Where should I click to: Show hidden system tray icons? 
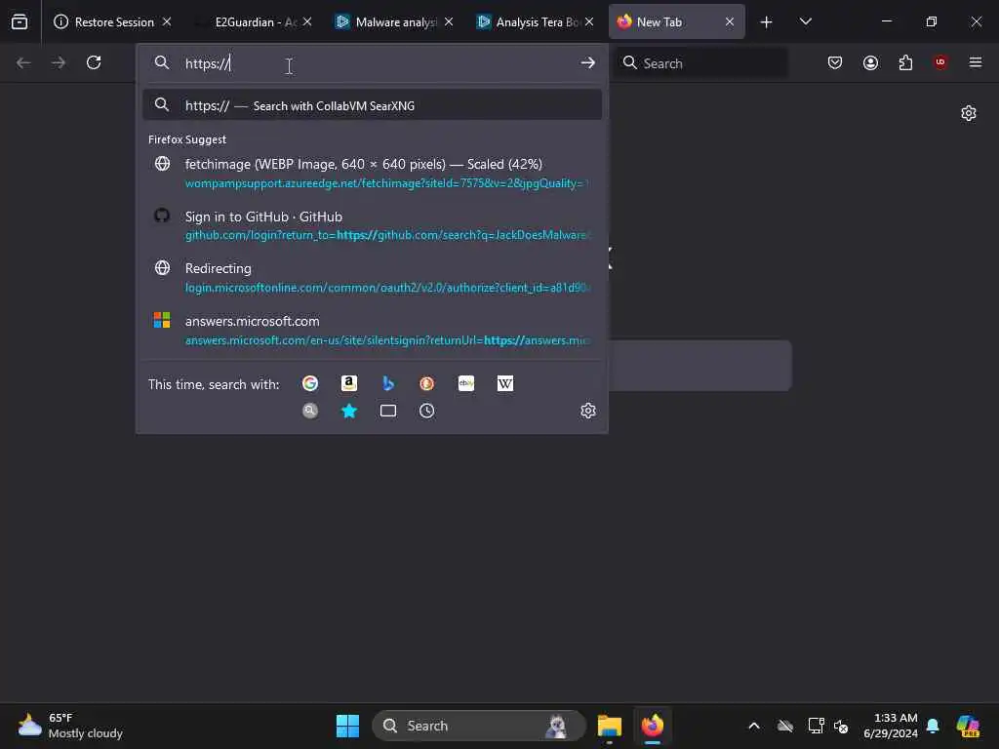(x=754, y=726)
